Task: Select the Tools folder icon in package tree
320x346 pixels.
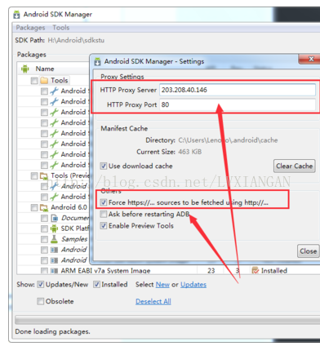Action: click(44, 81)
